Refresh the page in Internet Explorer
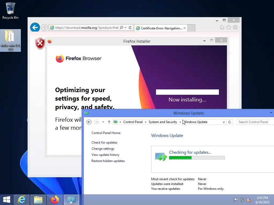This screenshot has width=274, height=205. pyautogui.click(x=130, y=27)
